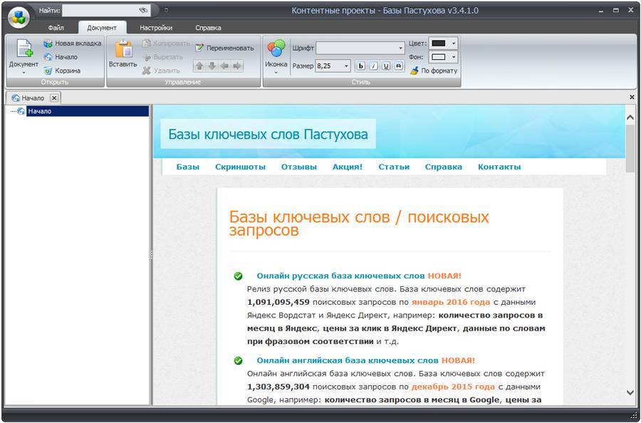Open the Контакты page link
The height and width of the screenshot is (423, 641).
point(499,167)
